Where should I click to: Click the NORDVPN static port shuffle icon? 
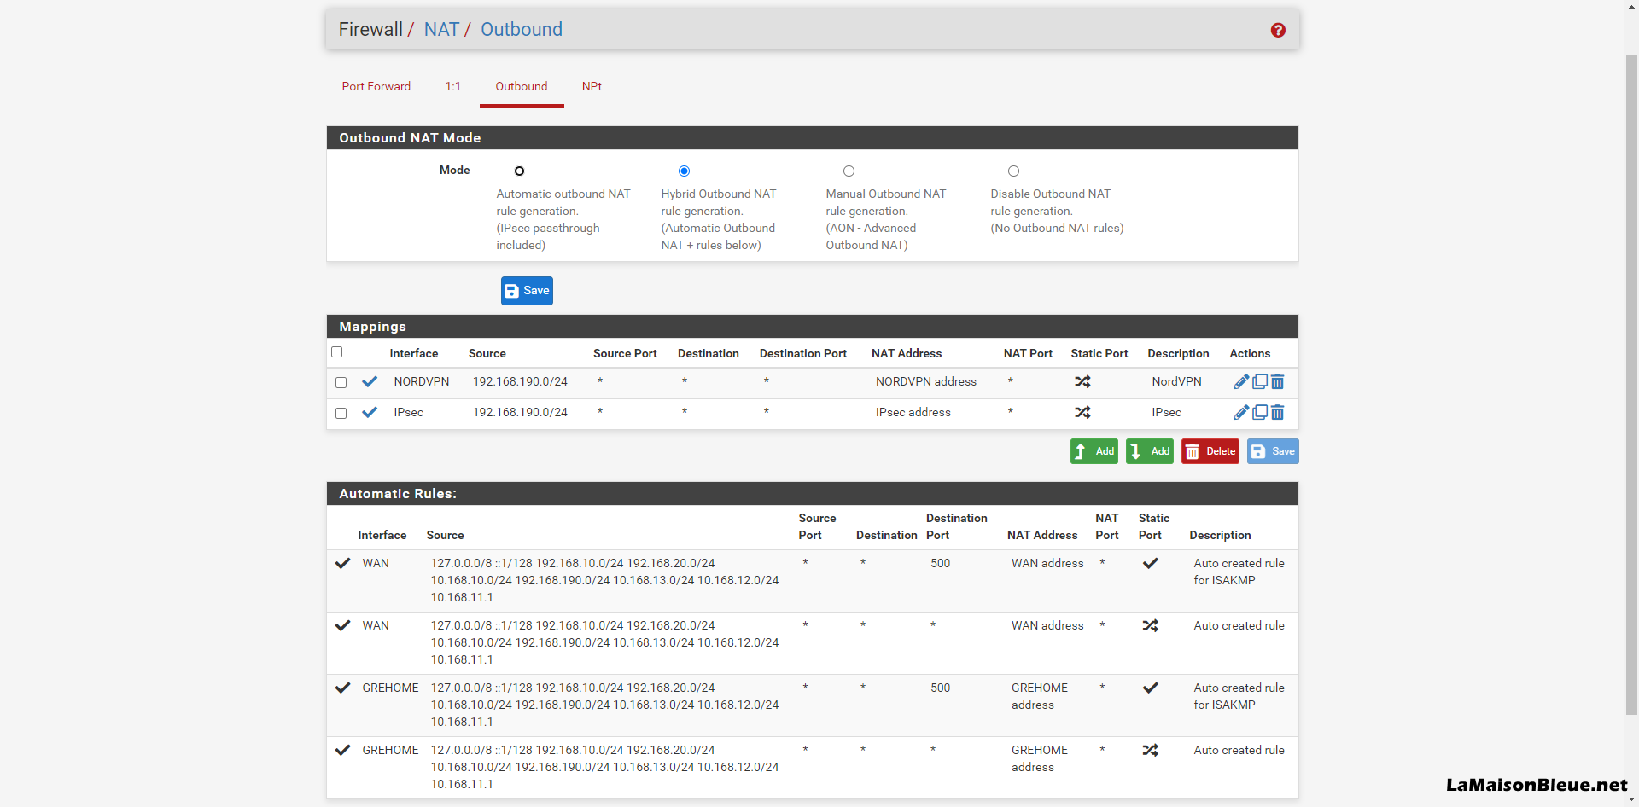point(1082,381)
